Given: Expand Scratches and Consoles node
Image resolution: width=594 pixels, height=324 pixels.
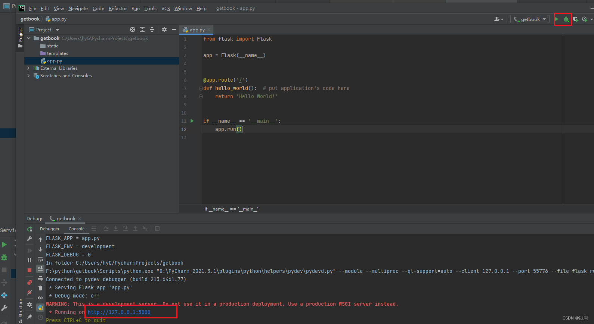Looking at the screenshot, I should point(28,76).
